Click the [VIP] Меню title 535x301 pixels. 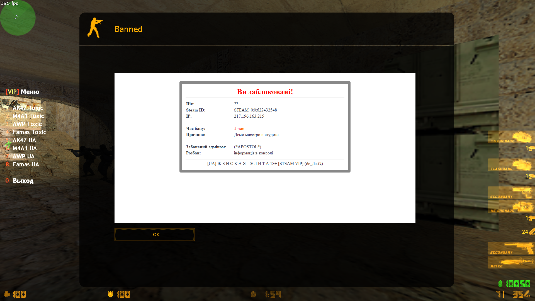(x=22, y=92)
